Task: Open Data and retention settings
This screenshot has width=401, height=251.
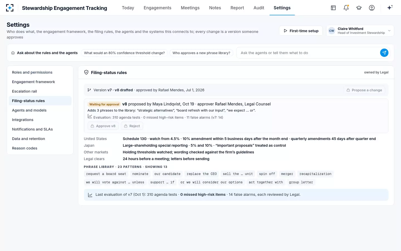Action: click(x=40, y=139)
